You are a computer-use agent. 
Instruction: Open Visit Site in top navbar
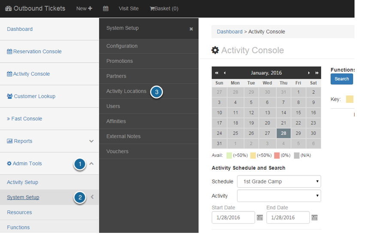click(x=128, y=9)
